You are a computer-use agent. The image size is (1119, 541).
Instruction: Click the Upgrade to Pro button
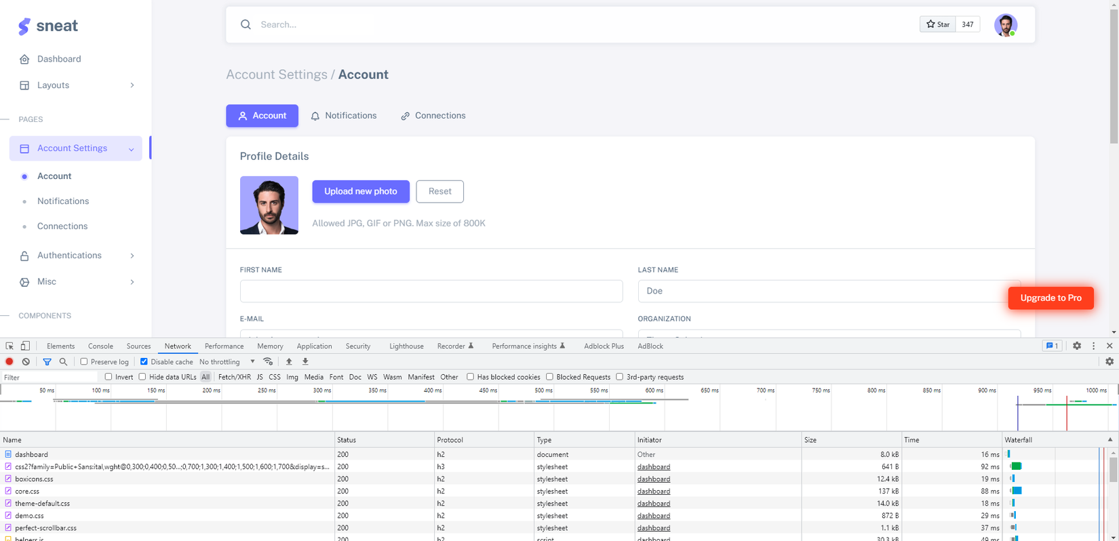tap(1051, 298)
